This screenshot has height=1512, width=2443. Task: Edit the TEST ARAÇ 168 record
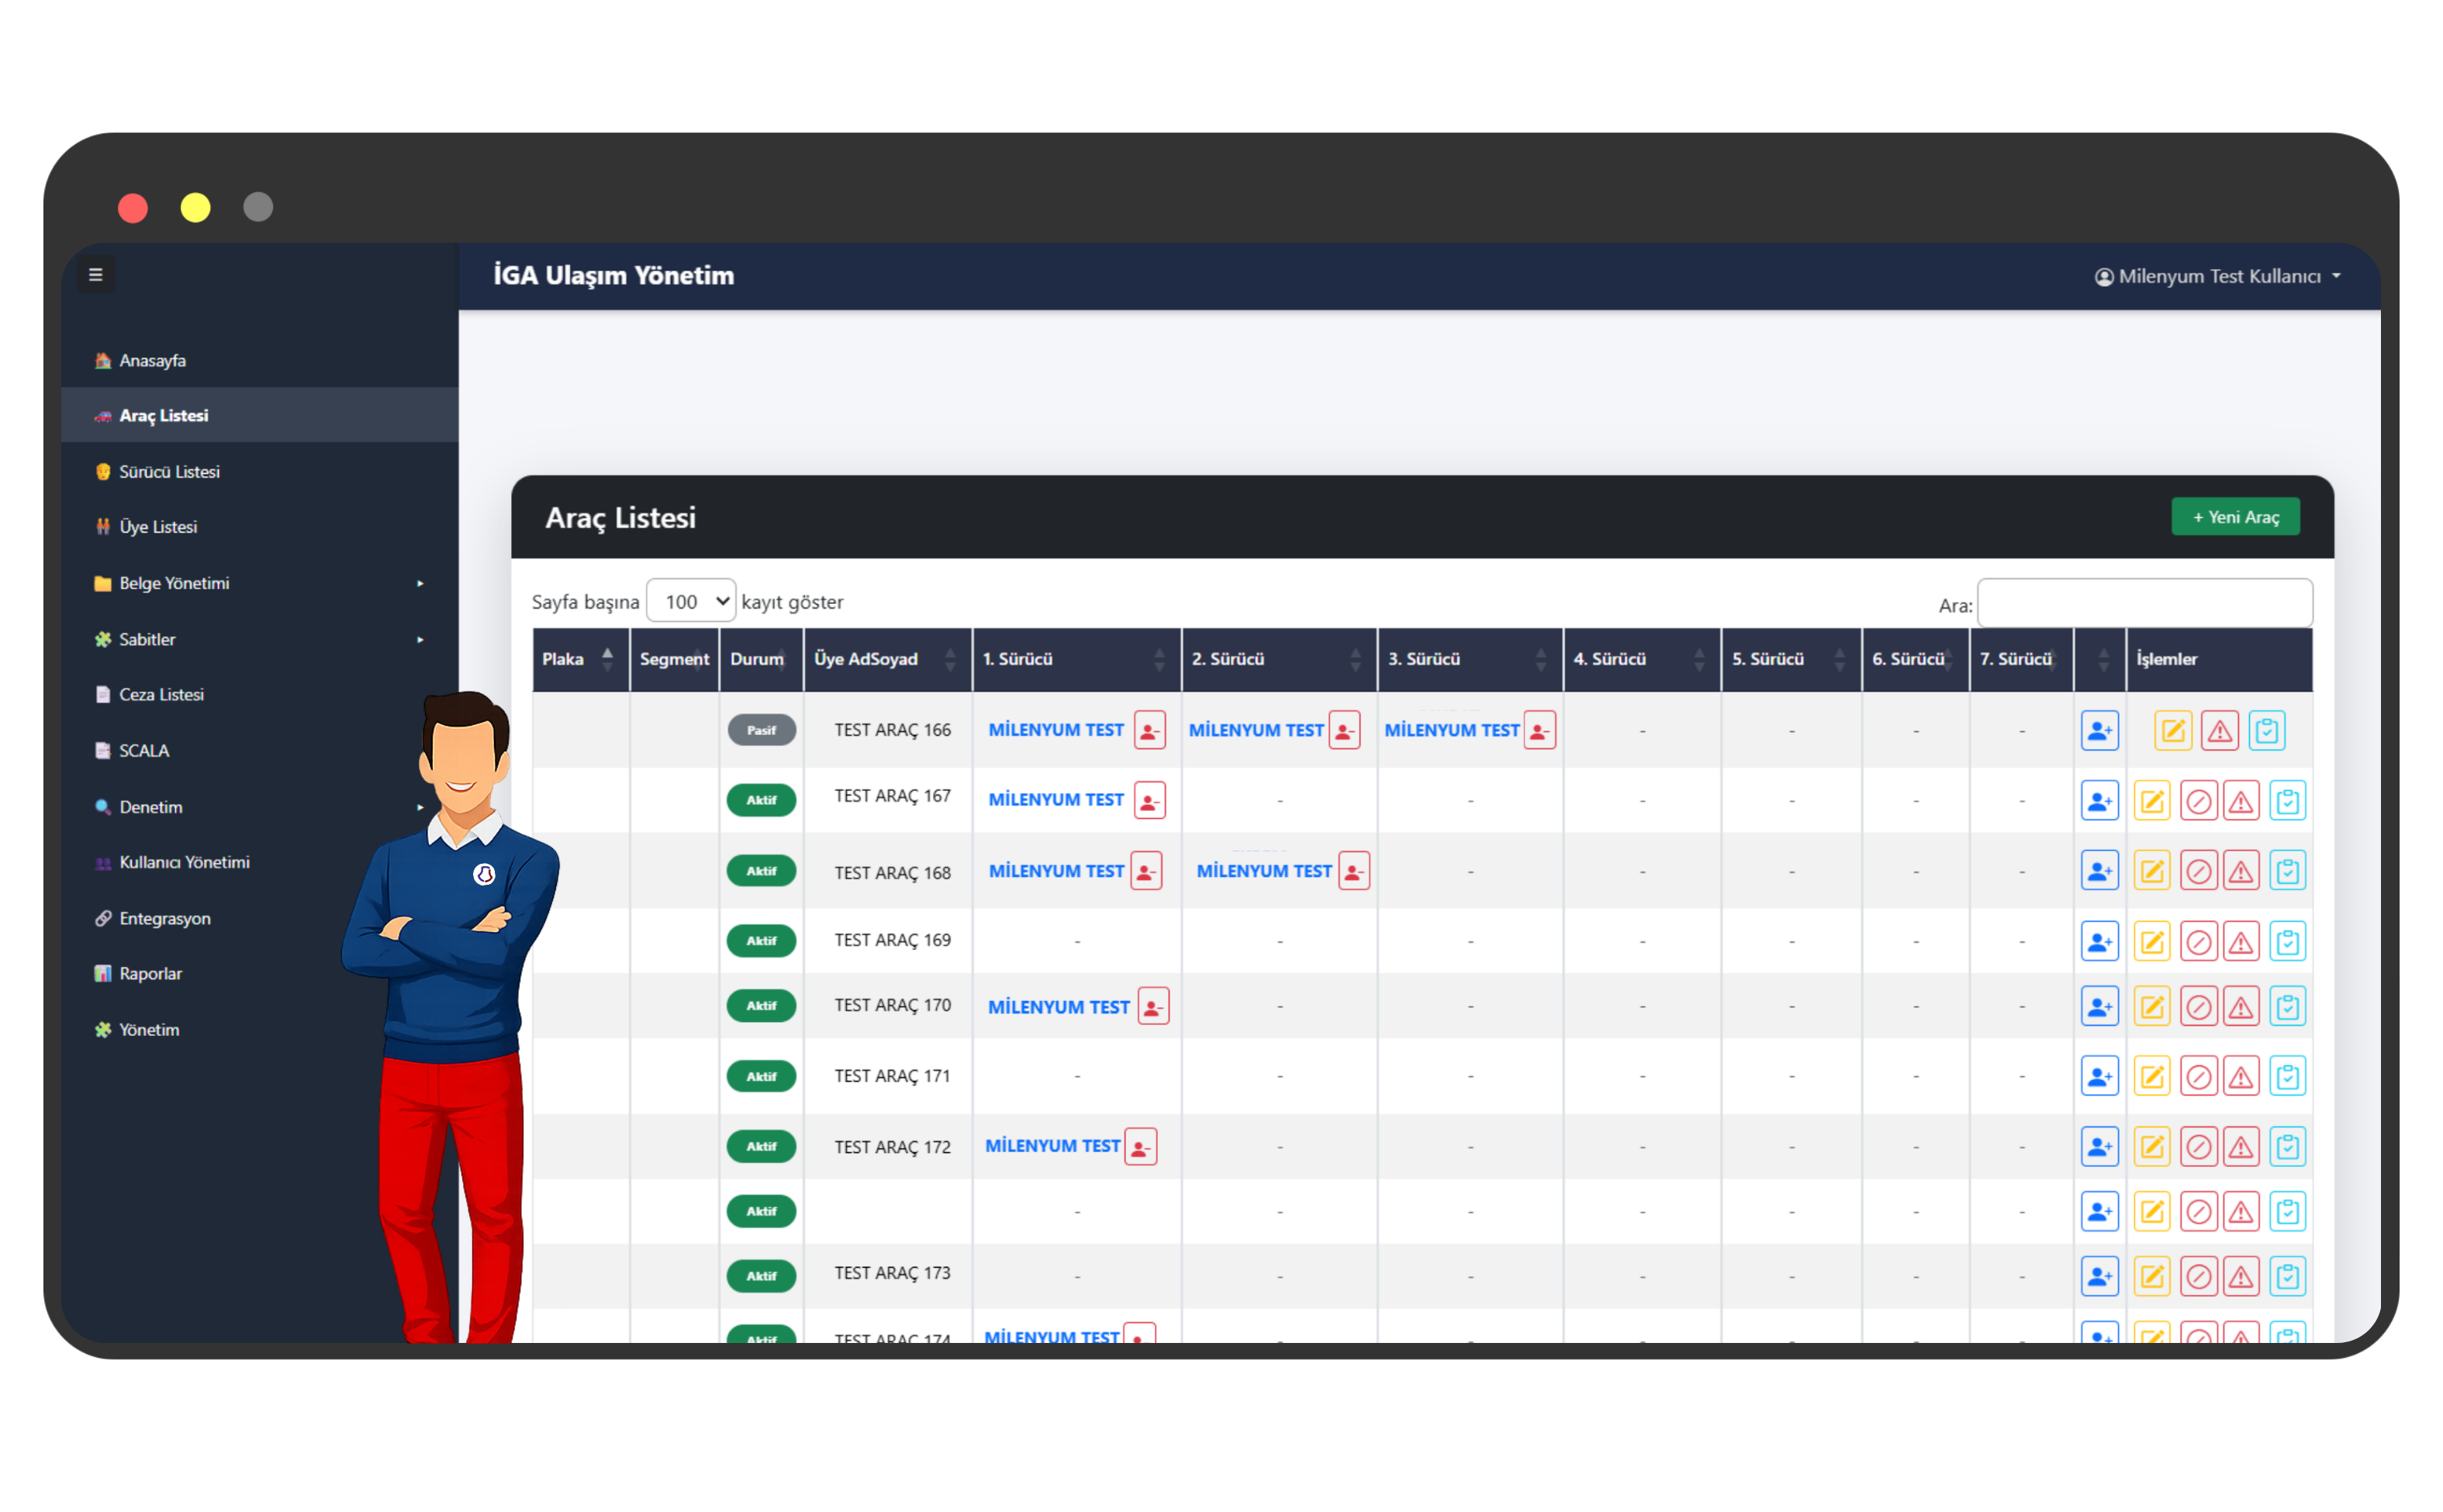point(2151,871)
